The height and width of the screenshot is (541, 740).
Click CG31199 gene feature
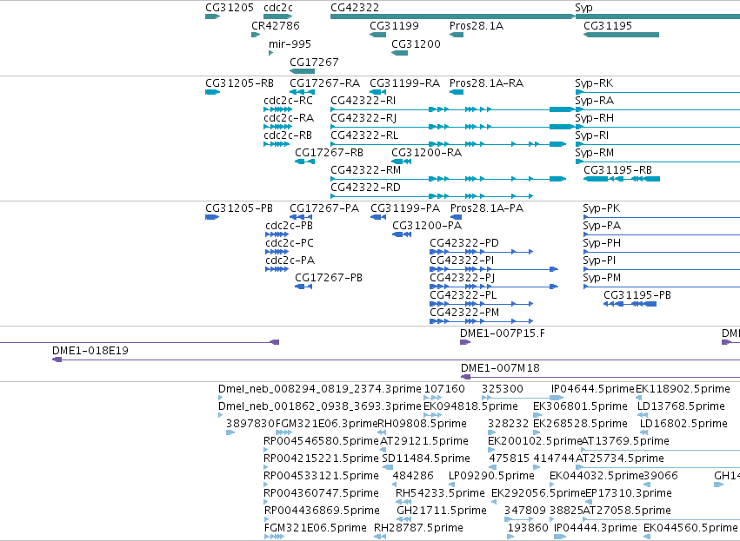[x=377, y=35]
